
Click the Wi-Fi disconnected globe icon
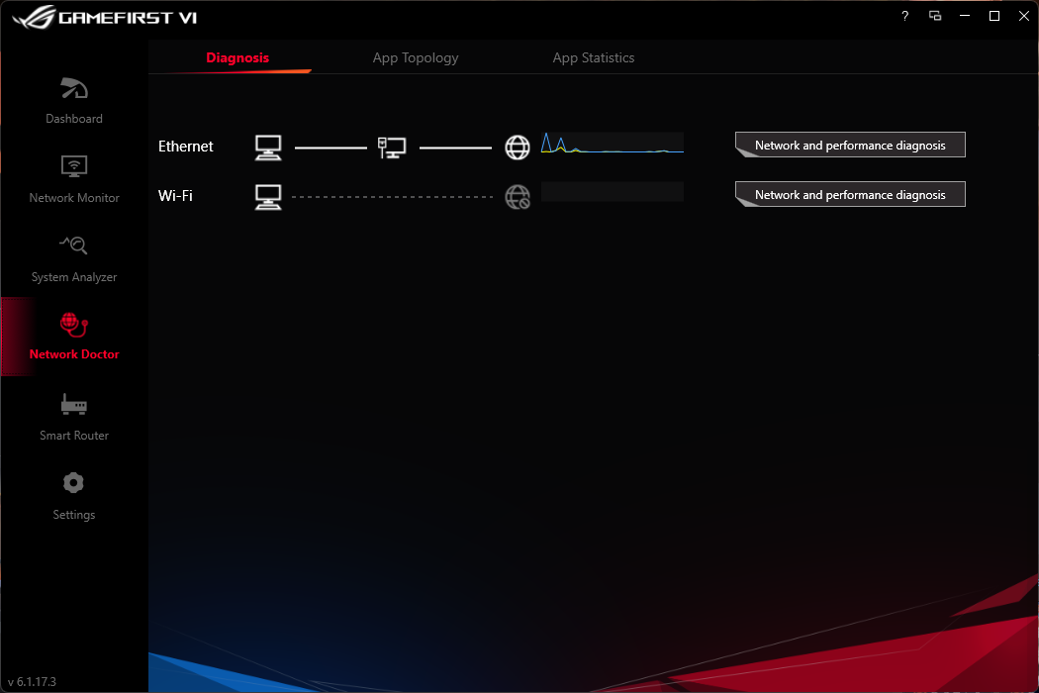[518, 197]
